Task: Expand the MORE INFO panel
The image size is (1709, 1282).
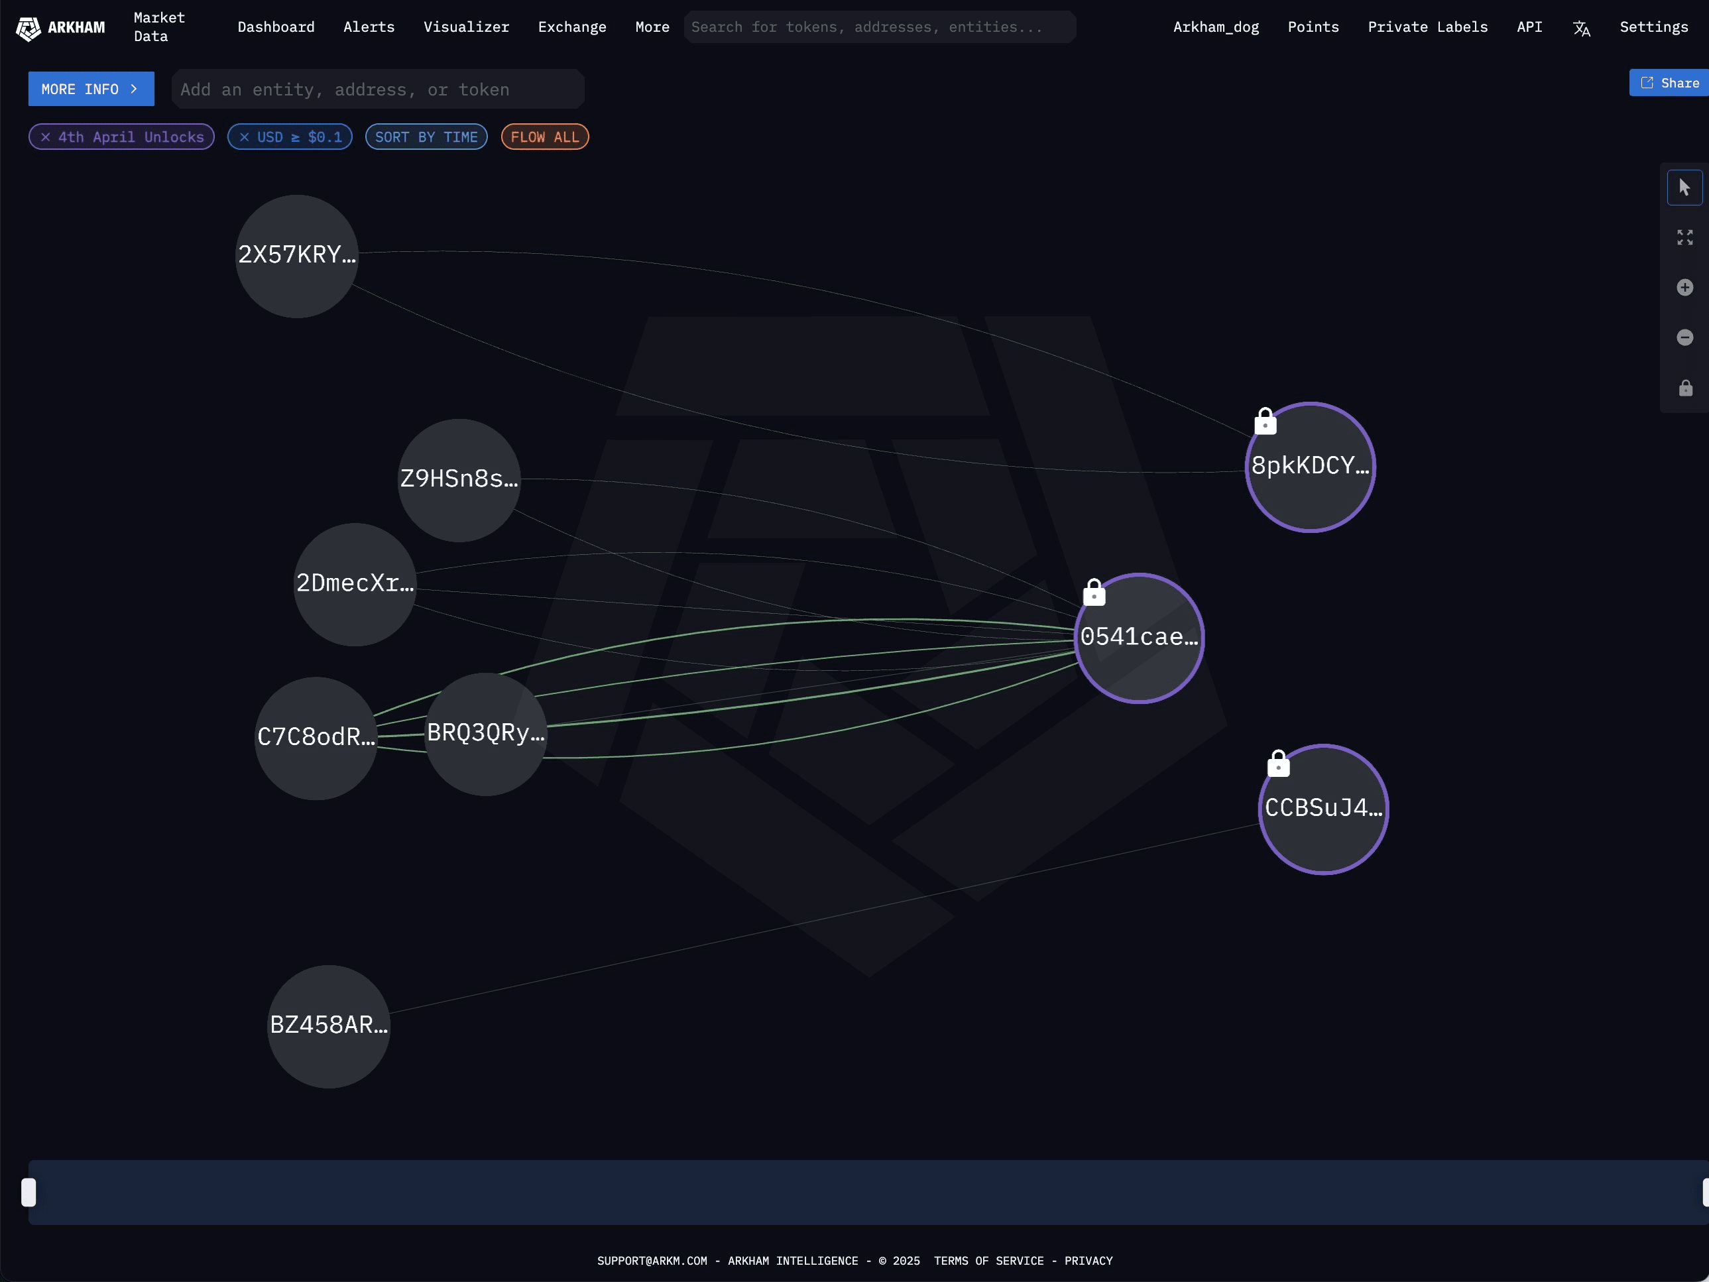Action: (90, 88)
